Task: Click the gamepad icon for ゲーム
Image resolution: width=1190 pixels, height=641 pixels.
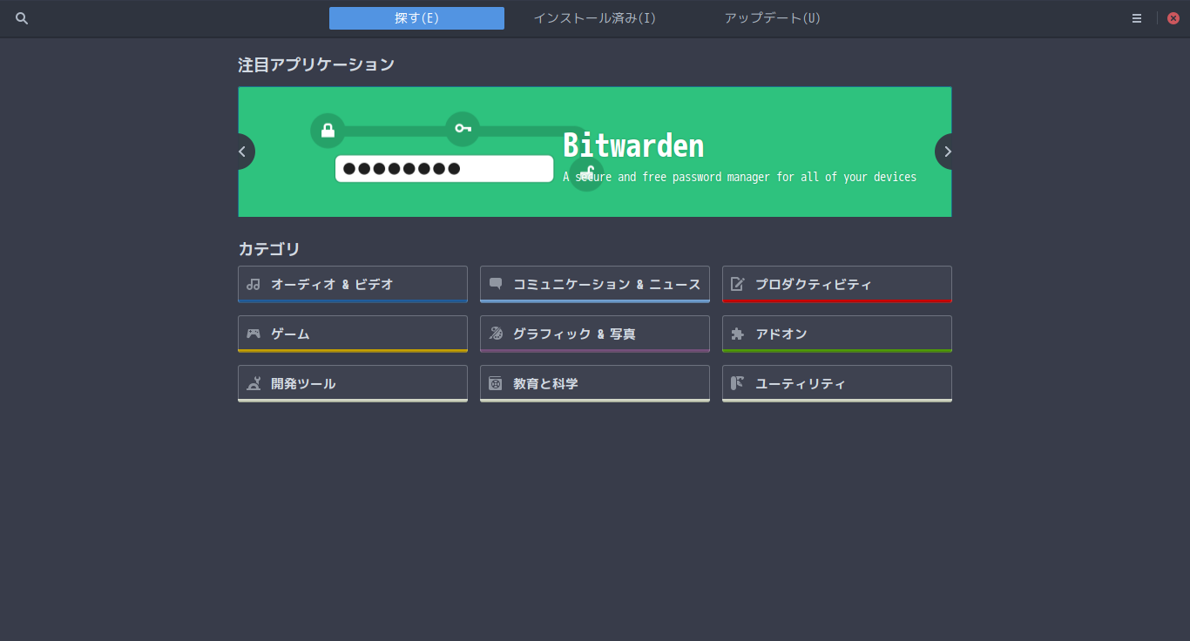Action: pyautogui.click(x=254, y=334)
